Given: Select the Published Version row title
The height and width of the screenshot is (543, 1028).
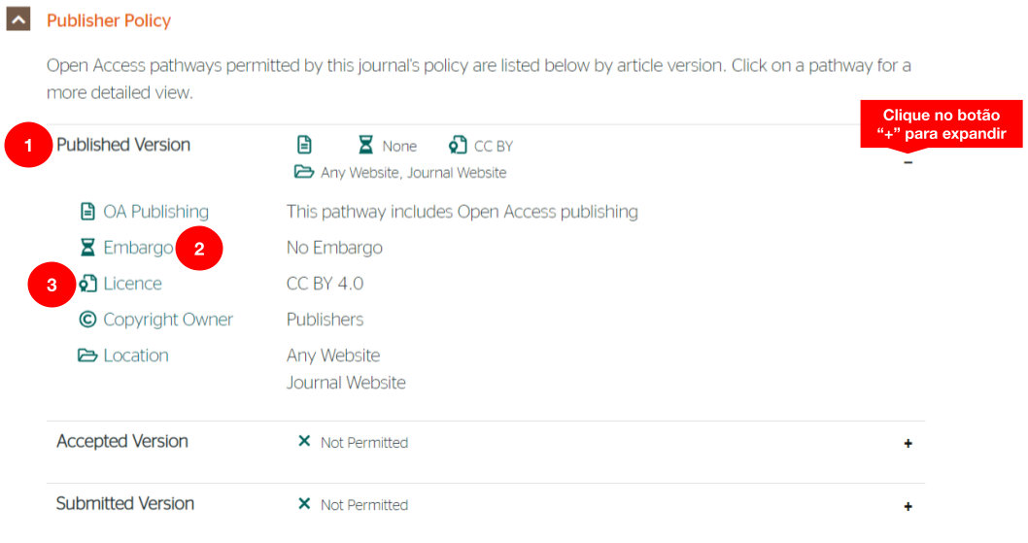Looking at the screenshot, I should (x=123, y=145).
